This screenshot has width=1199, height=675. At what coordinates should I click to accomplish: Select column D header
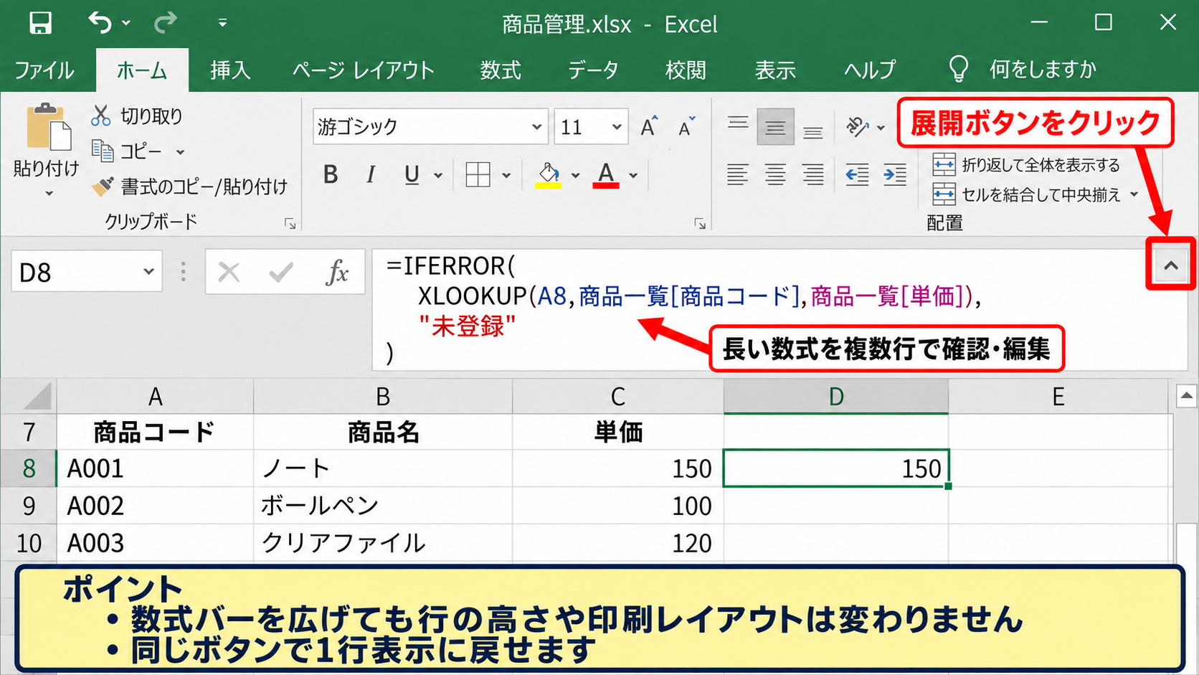tap(835, 396)
